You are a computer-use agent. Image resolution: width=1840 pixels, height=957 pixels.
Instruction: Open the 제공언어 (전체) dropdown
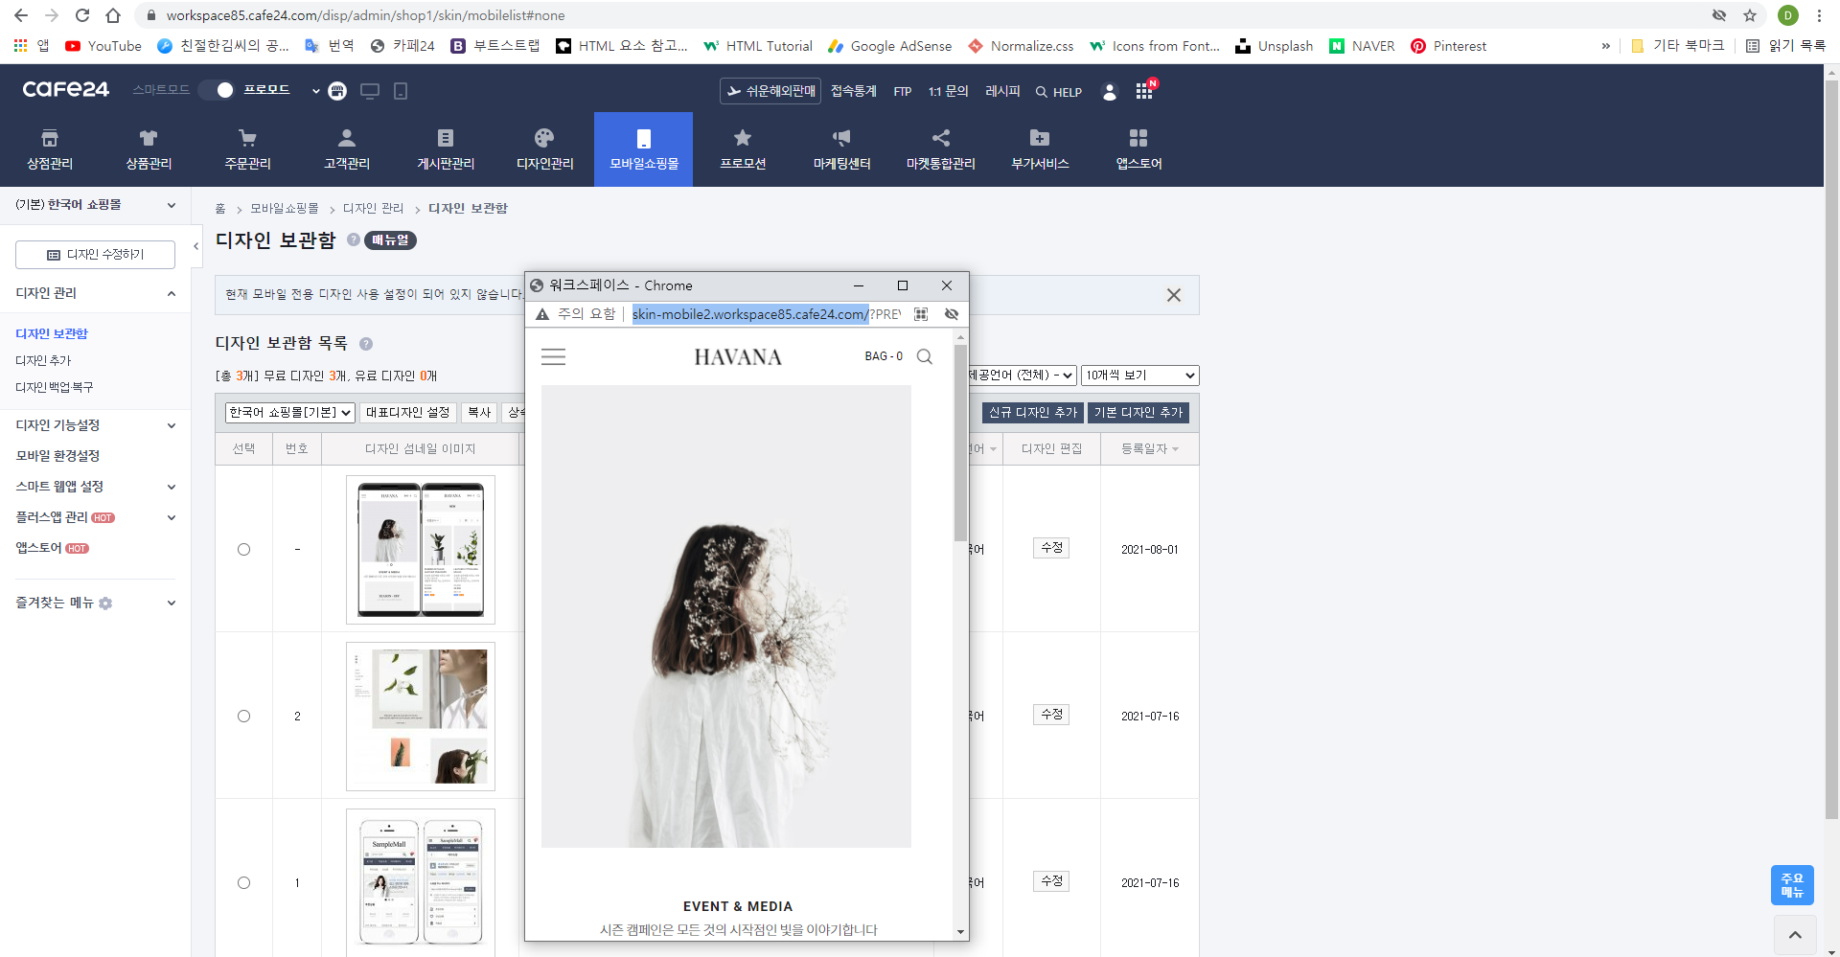(x=1022, y=376)
